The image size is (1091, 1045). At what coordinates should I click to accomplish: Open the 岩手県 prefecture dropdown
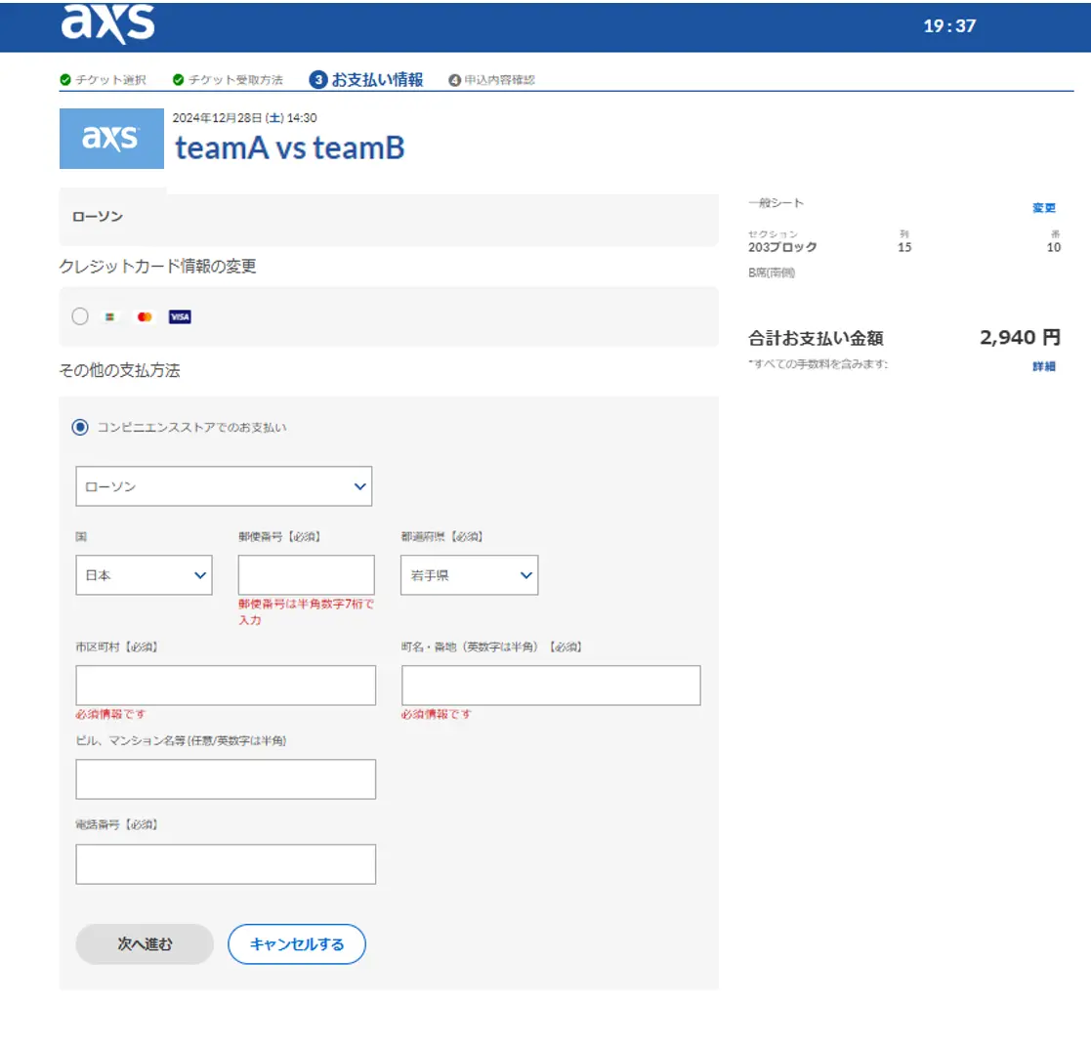click(470, 574)
